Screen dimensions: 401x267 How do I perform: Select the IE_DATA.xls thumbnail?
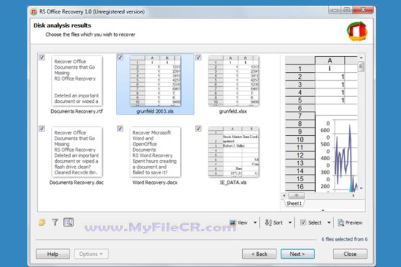click(x=233, y=152)
